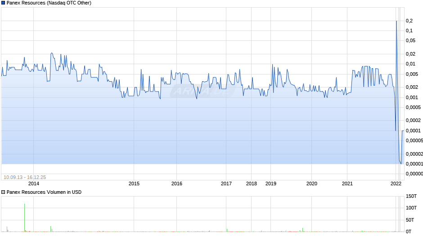Click the tallest green volume bar before 2014
The height and width of the screenshot is (236, 423).
click(x=25, y=218)
